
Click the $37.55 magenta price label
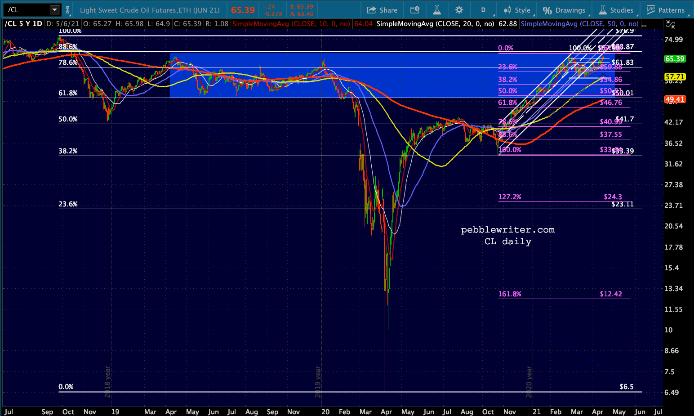click(x=611, y=134)
